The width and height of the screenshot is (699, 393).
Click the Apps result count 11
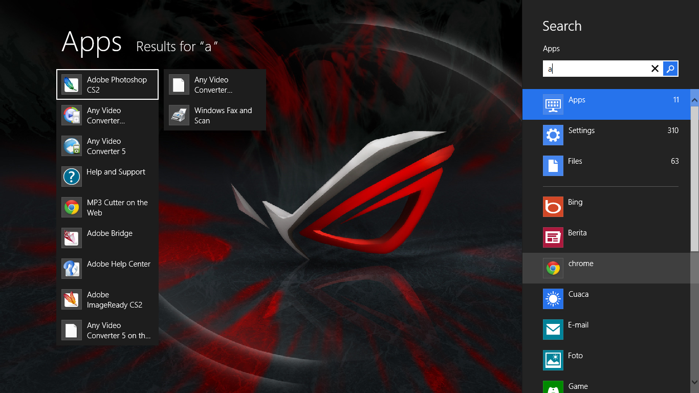click(676, 100)
